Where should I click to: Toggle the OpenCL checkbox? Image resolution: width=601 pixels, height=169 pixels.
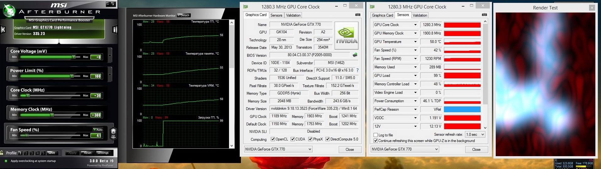click(273, 139)
